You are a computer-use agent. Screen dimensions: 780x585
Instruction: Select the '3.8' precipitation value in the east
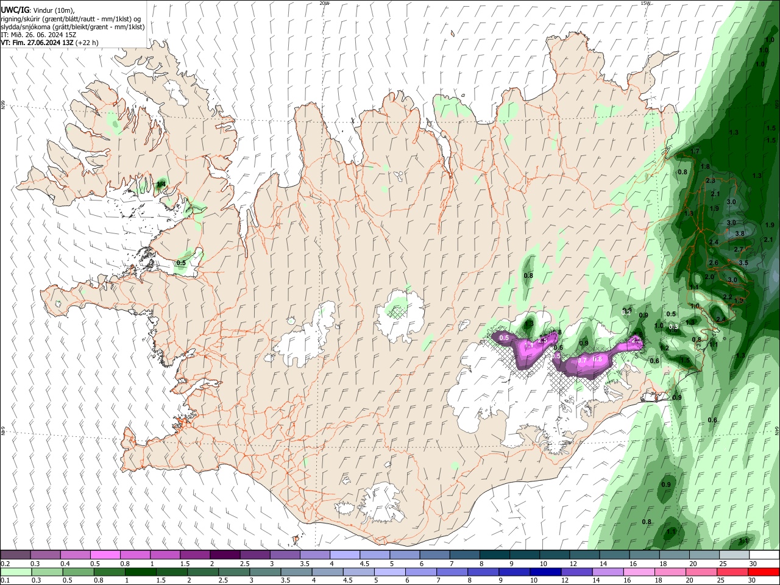pyautogui.click(x=740, y=233)
